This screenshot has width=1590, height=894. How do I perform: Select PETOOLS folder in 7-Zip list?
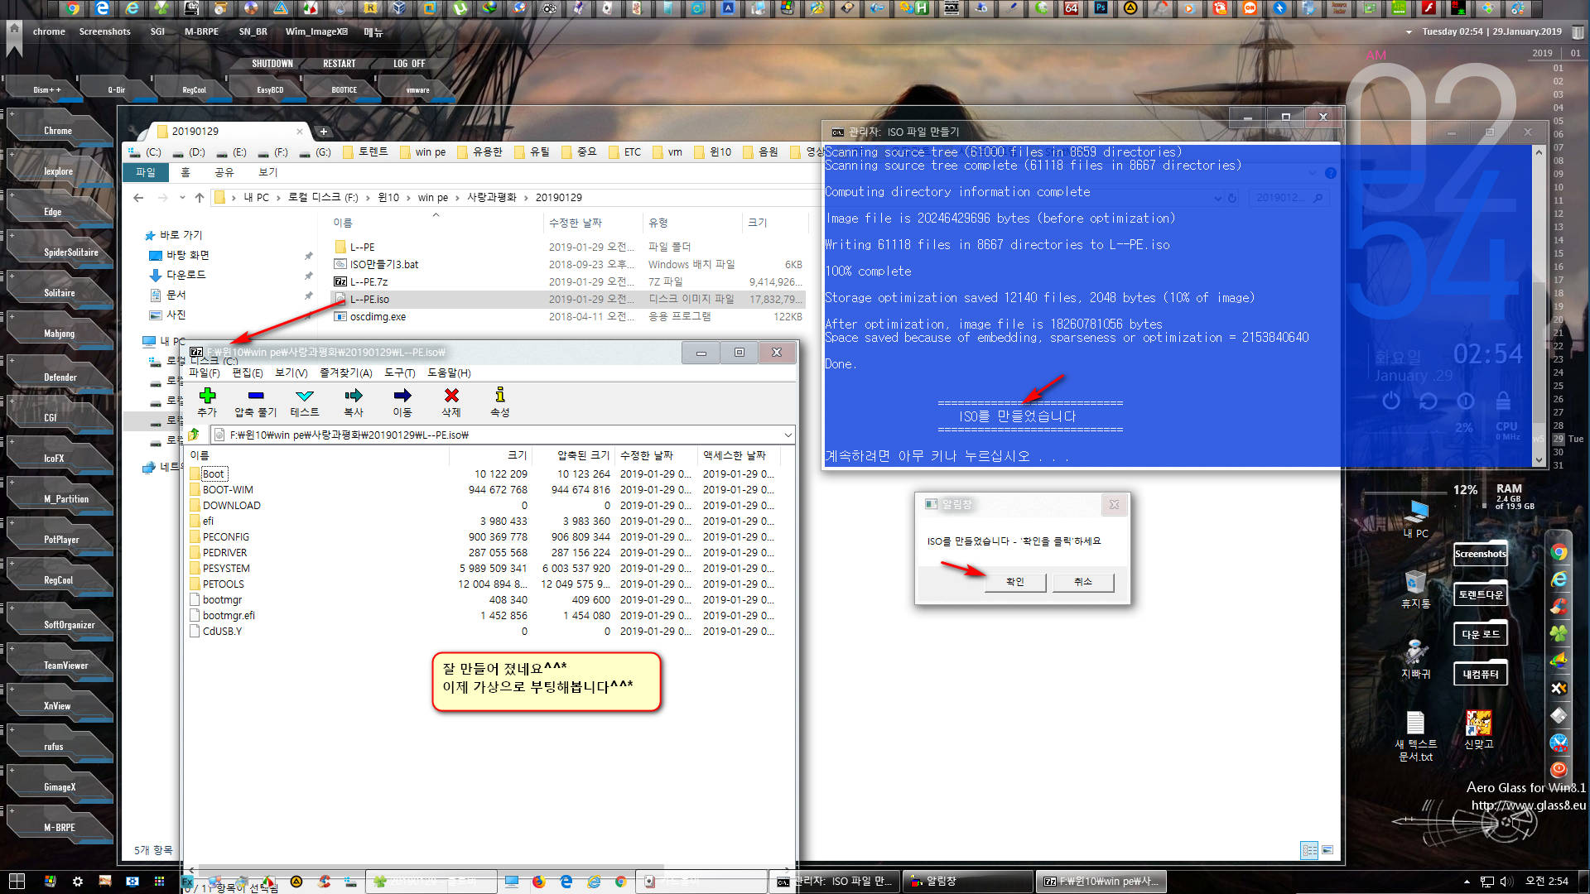pos(224,584)
